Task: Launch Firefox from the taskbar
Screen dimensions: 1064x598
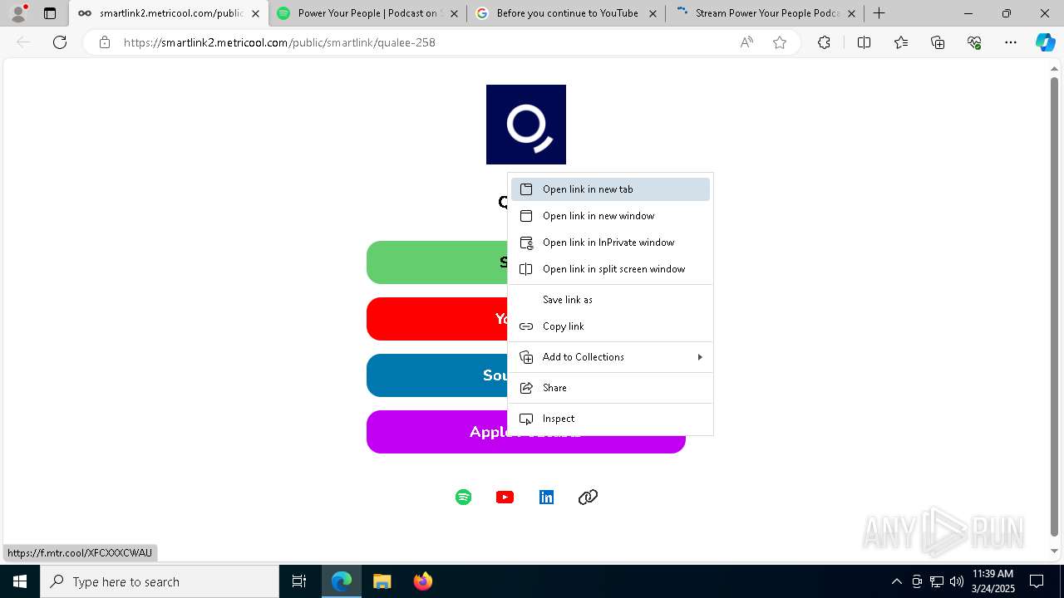Action: tap(422, 581)
